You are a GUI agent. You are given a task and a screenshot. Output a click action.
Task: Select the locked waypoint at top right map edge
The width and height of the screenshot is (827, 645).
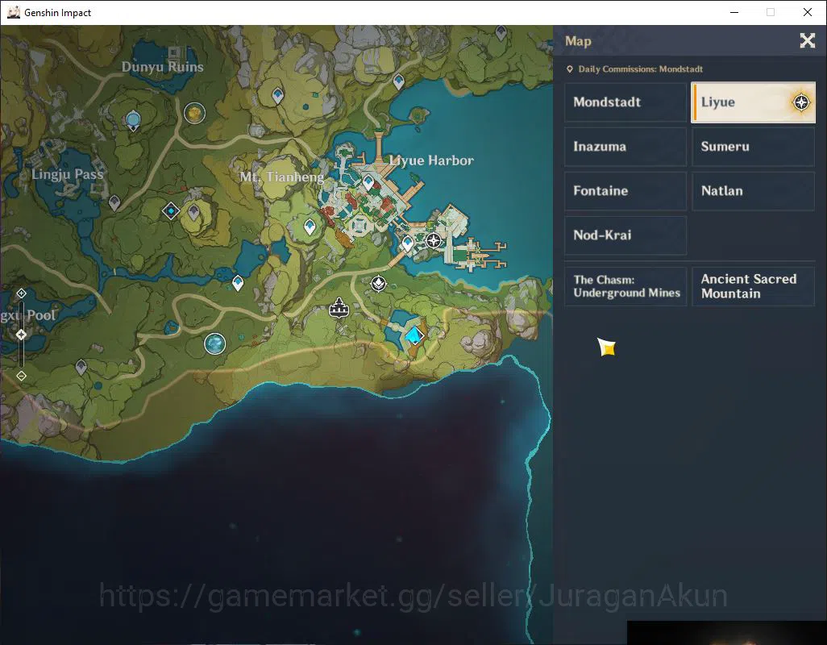point(501,33)
